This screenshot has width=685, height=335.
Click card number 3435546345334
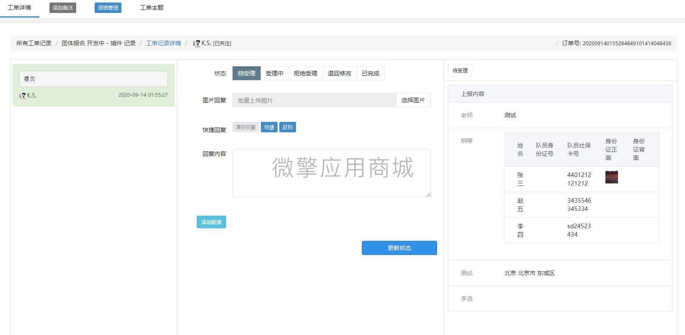(579, 205)
